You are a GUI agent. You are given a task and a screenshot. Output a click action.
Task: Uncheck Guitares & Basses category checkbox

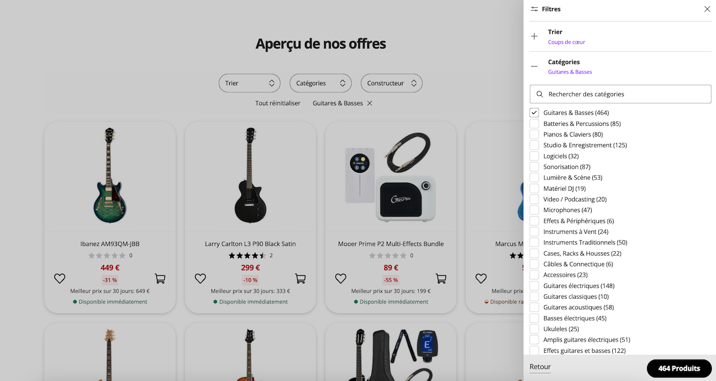tap(534, 113)
